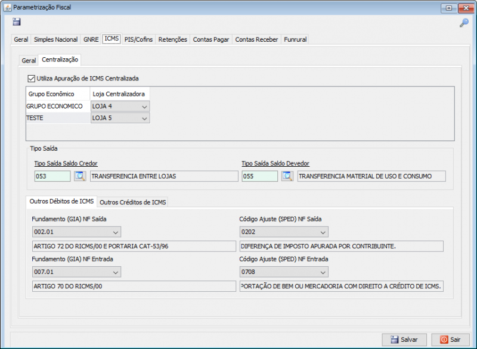This screenshot has width=477, height=349.
Task: Click the Saldo Devedor code field 055
Action: coord(260,176)
